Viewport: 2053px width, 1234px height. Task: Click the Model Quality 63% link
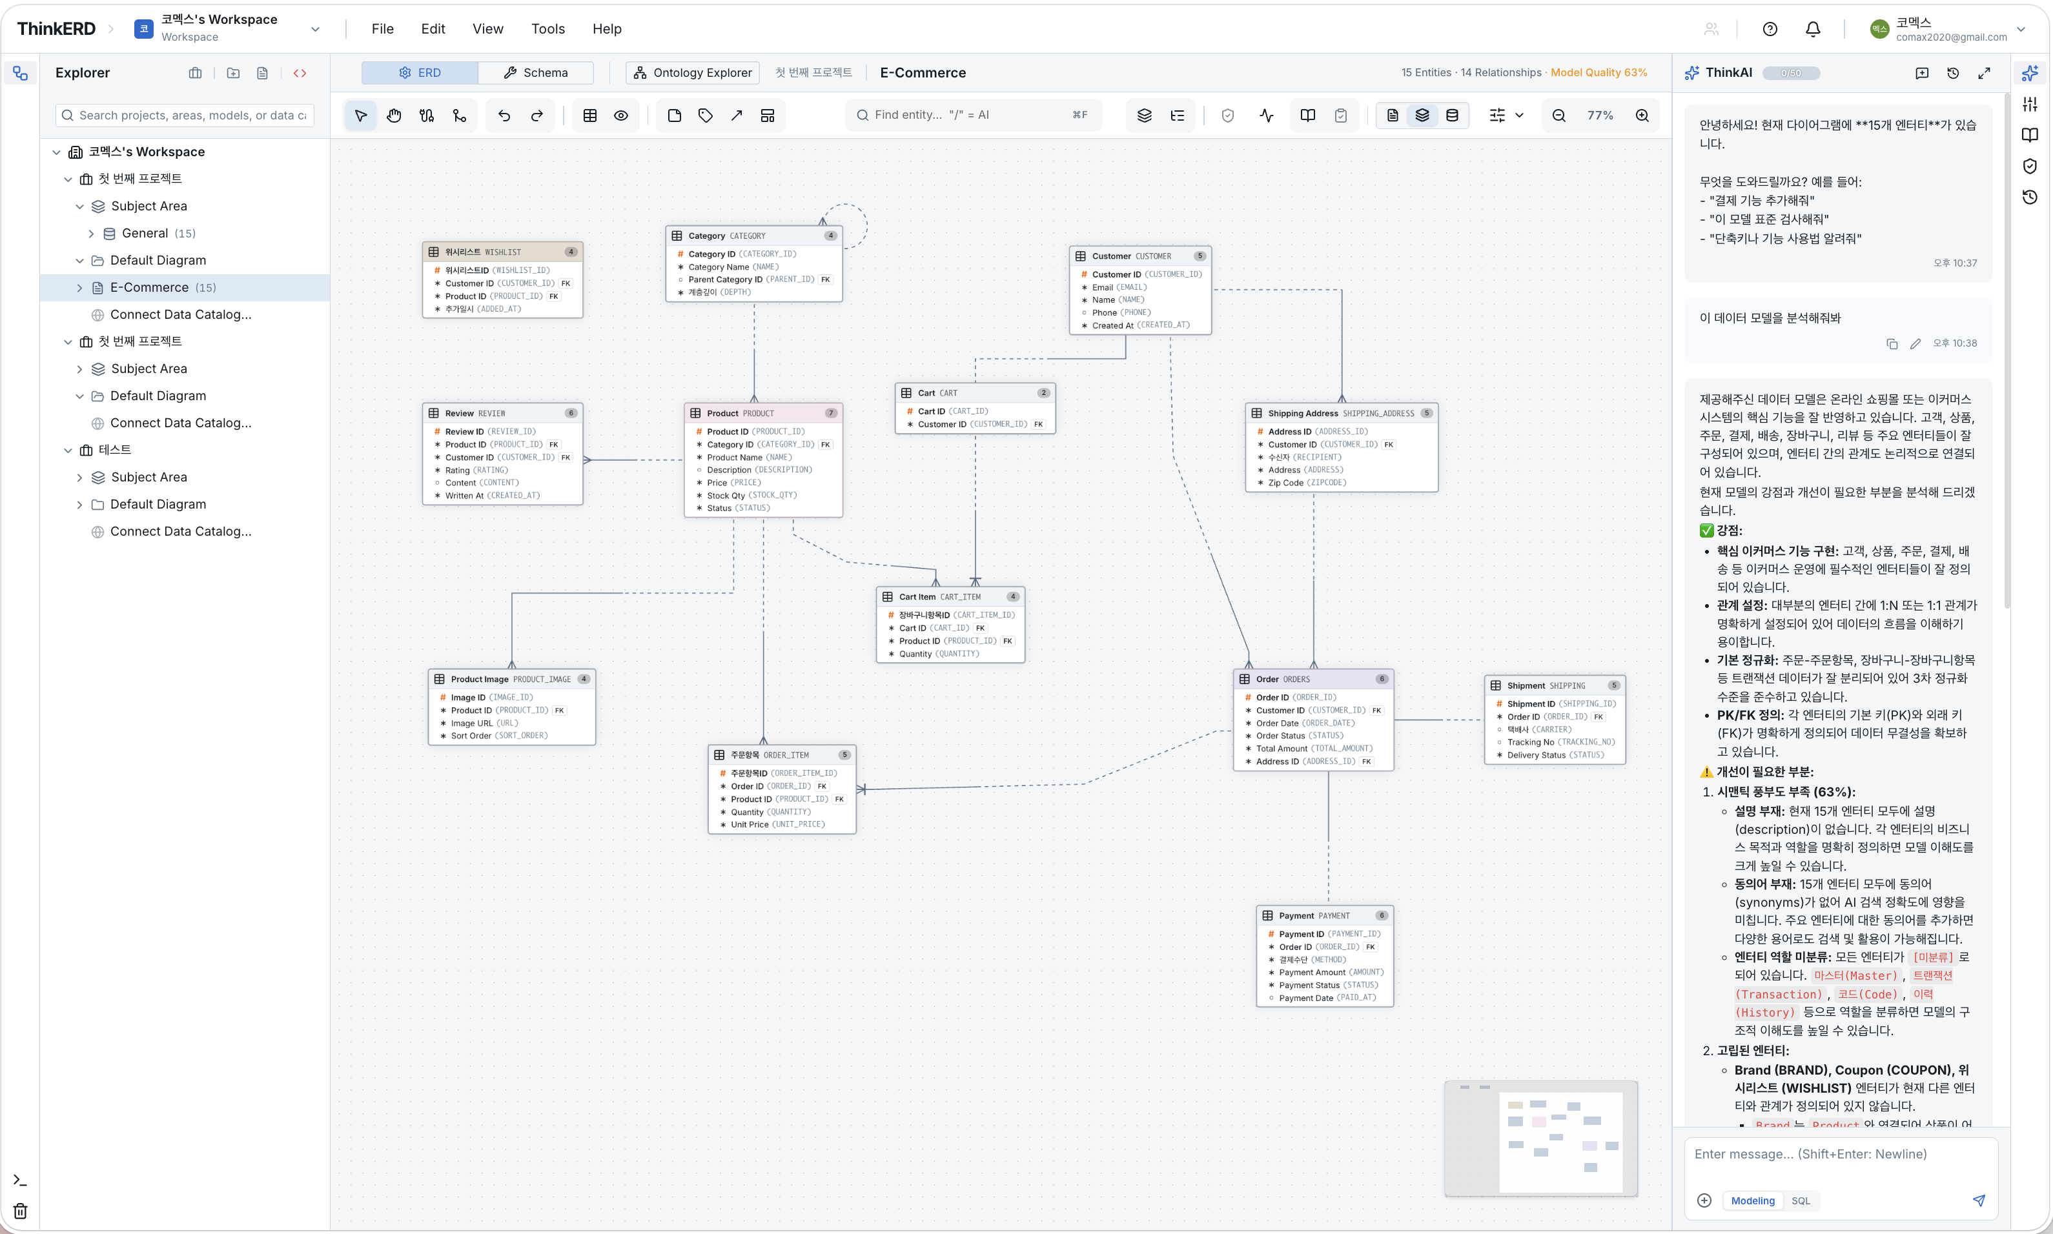pyautogui.click(x=1598, y=73)
